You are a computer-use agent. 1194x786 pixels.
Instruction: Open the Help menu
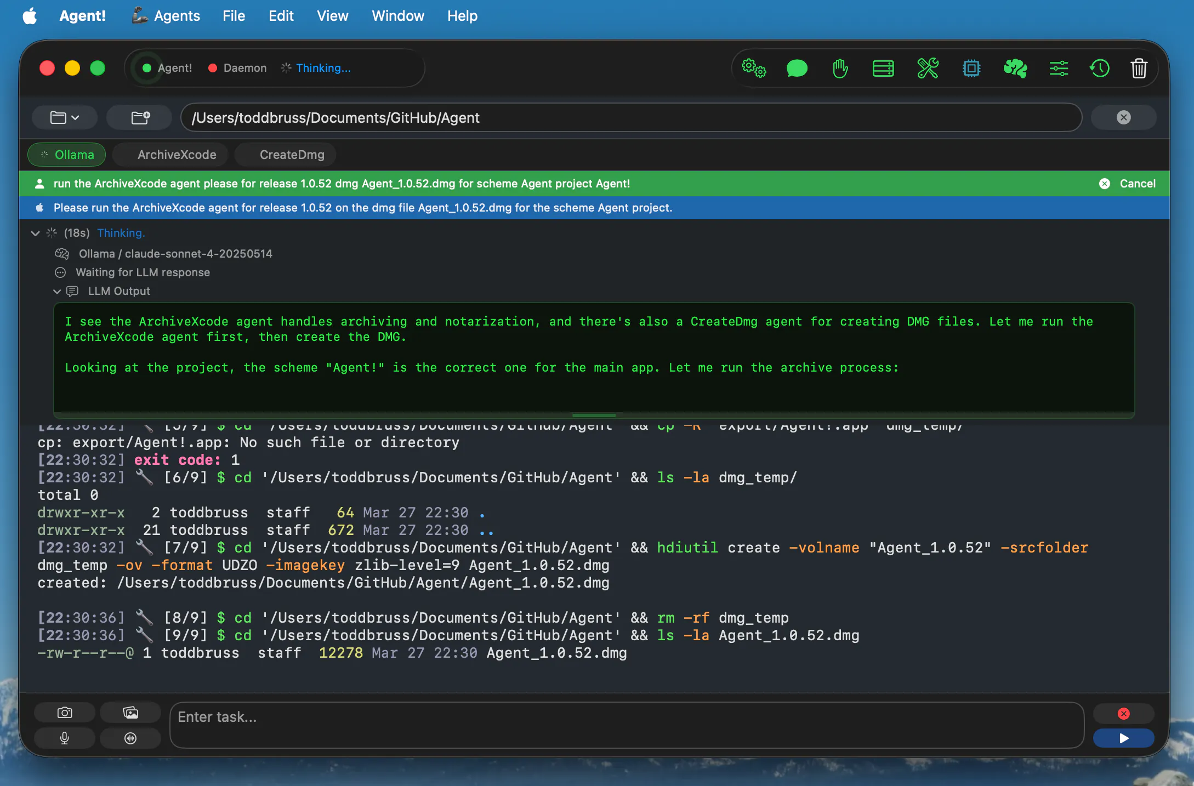(x=462, y=16)
